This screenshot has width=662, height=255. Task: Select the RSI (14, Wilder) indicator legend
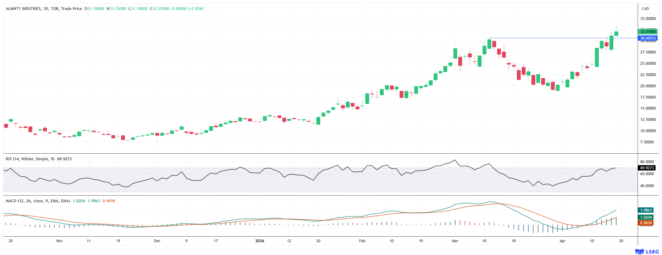(x=30, y=159)
